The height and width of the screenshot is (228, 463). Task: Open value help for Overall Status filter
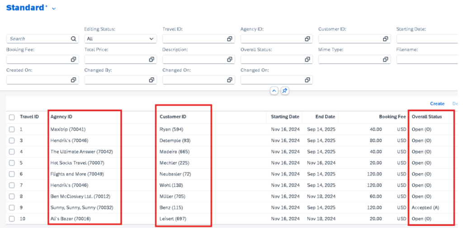307,59
